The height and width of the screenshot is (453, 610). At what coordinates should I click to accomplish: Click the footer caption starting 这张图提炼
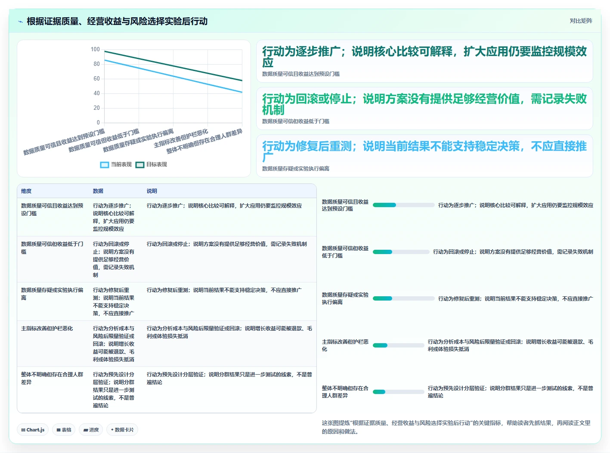pyautogui.click(x=456, y=427)
